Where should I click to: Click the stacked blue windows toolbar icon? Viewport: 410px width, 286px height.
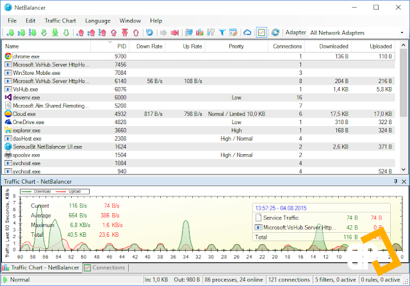point(189,33)
